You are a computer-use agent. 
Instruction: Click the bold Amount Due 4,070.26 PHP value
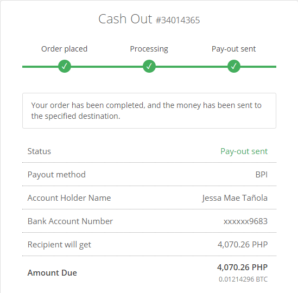click(x=243, y=267)
